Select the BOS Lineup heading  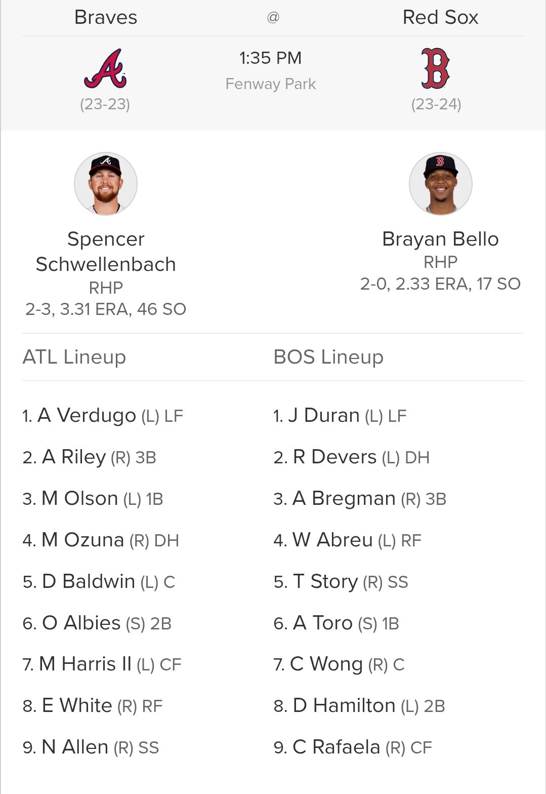328,357
